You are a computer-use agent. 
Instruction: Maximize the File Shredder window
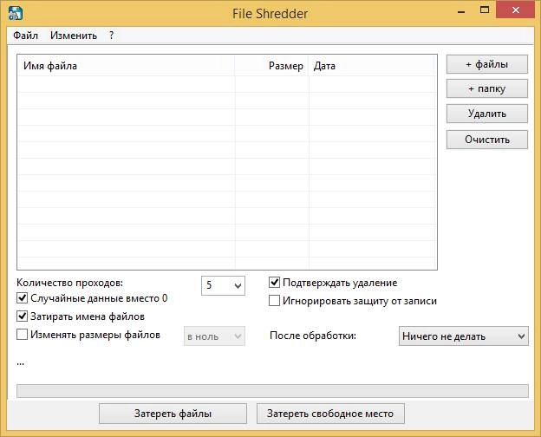pyautogui.click(x=485, y=10)
